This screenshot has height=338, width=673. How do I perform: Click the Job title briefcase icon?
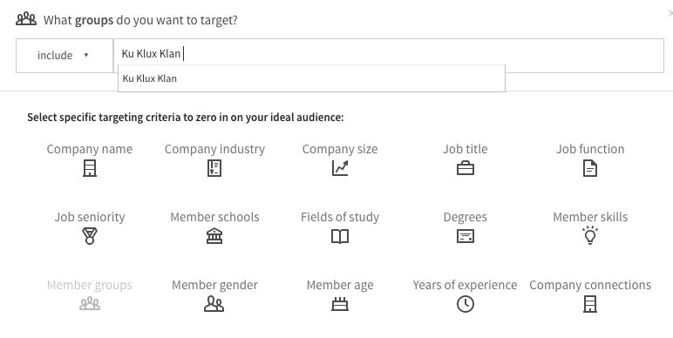tap(466, 168)
